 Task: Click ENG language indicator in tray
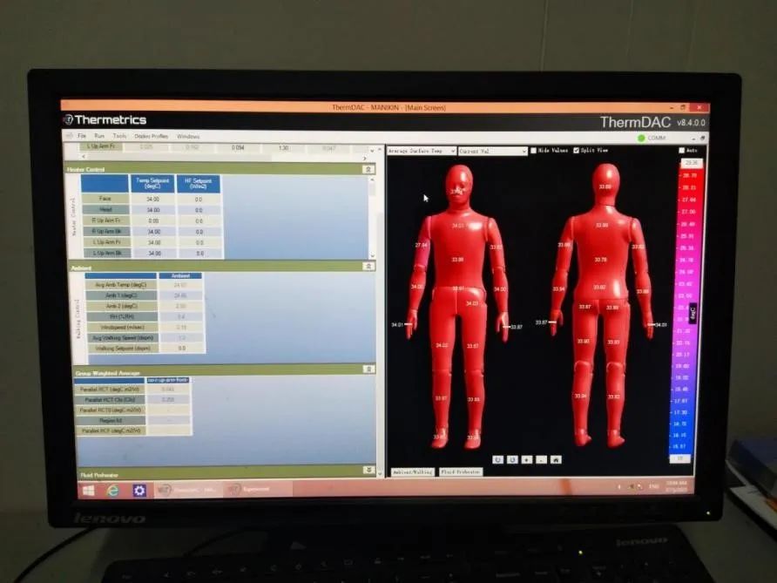(x=654, y=487)
